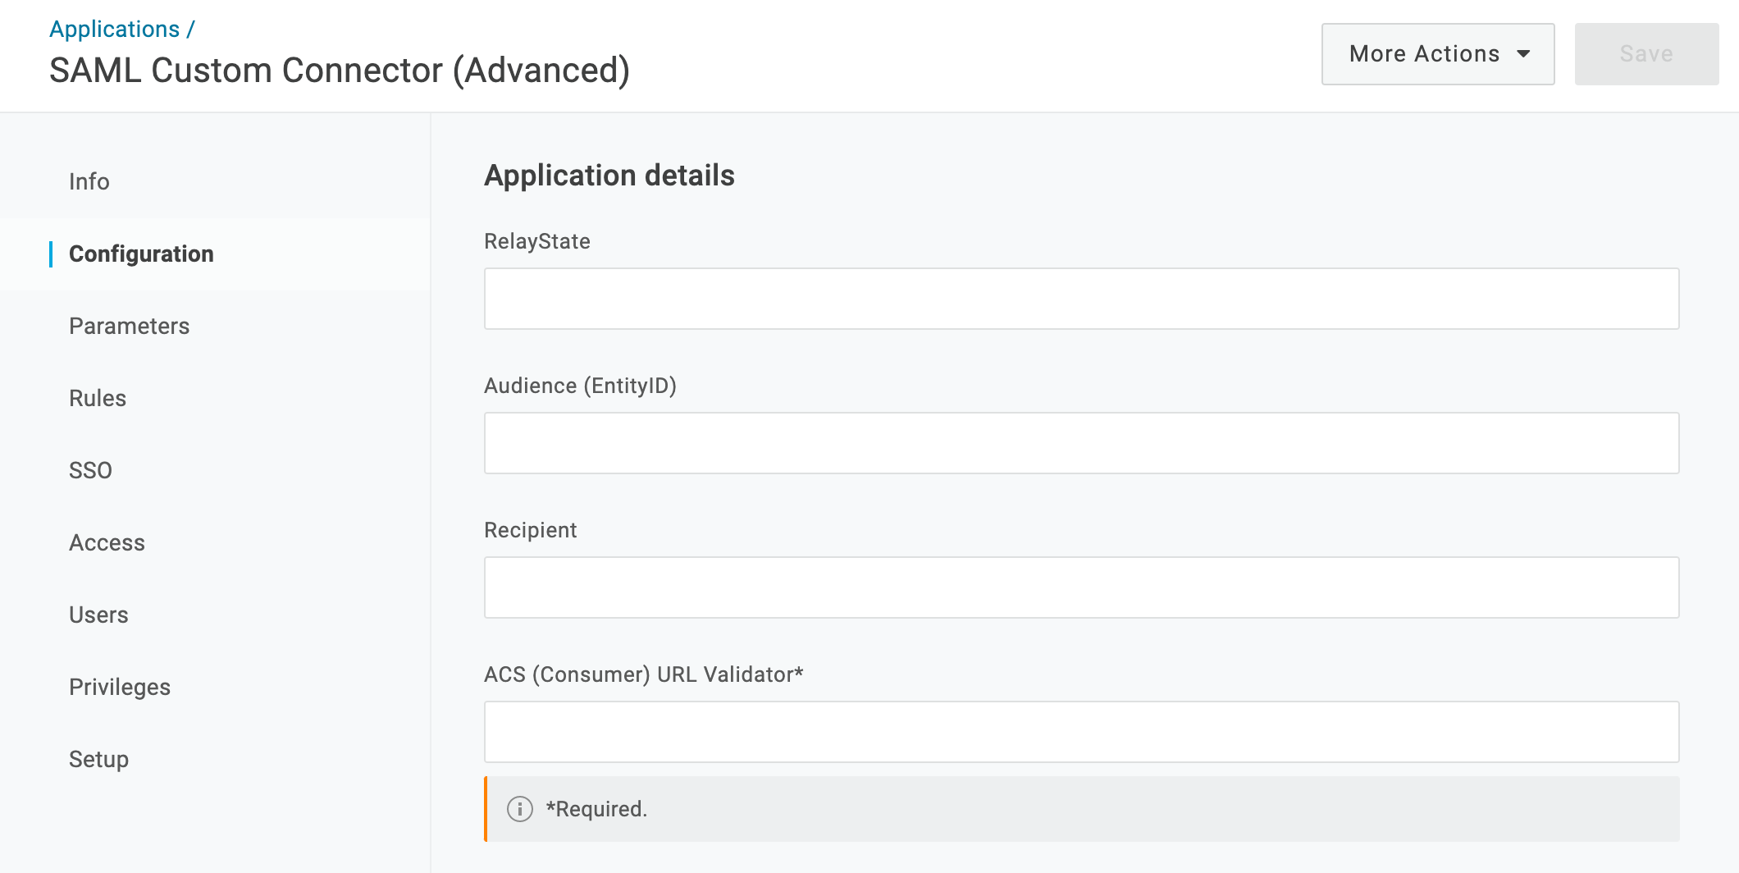Open the Rules section
The image size is (1739, 873).
(x=98, y=398)
